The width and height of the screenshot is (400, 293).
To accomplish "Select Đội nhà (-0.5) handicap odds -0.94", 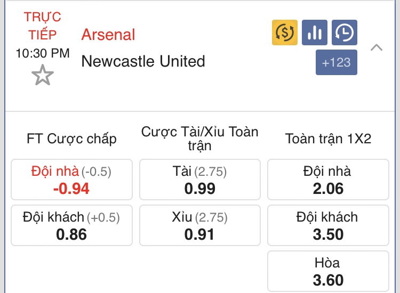I will point(71,180).
